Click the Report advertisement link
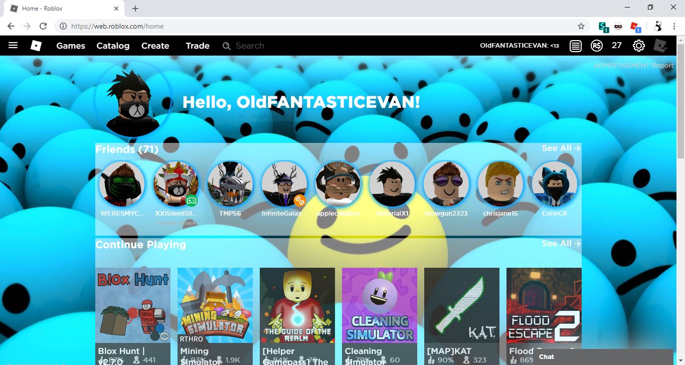The image size is (685, 365). point(662,65)
